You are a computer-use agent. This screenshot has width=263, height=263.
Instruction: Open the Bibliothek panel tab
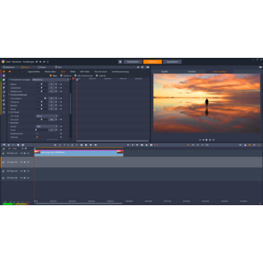click(x=9, y=67)
